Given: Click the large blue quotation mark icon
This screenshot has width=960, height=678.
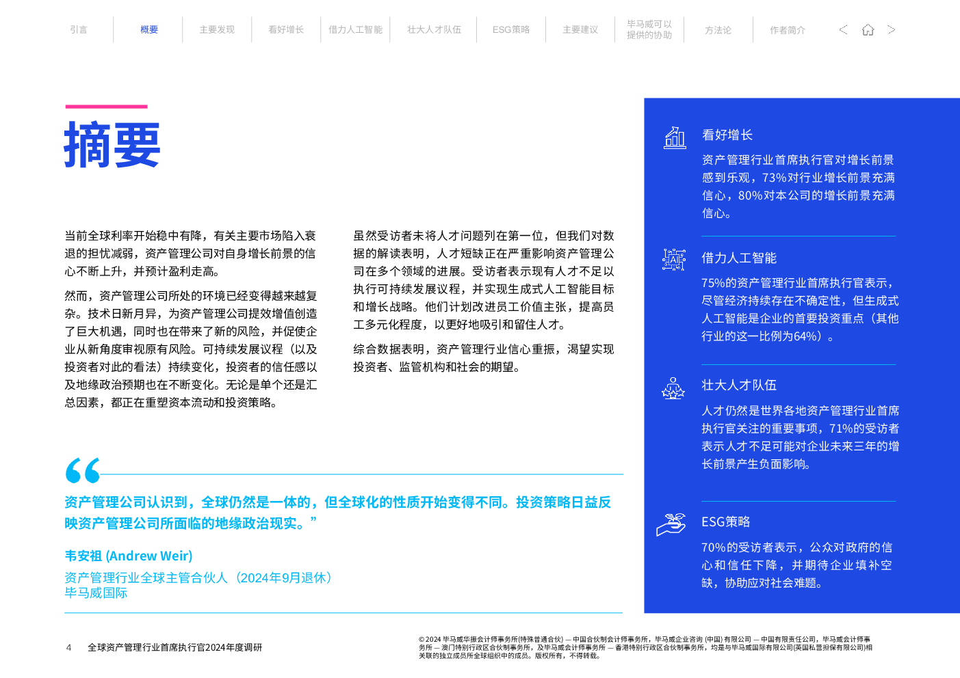Looking at the screenshot, I should [83, 470].
